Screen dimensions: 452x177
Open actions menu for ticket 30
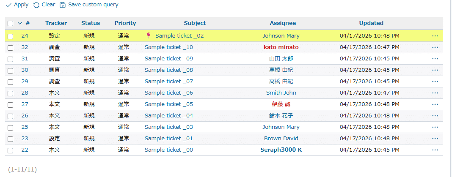click(x=435, y=70)
